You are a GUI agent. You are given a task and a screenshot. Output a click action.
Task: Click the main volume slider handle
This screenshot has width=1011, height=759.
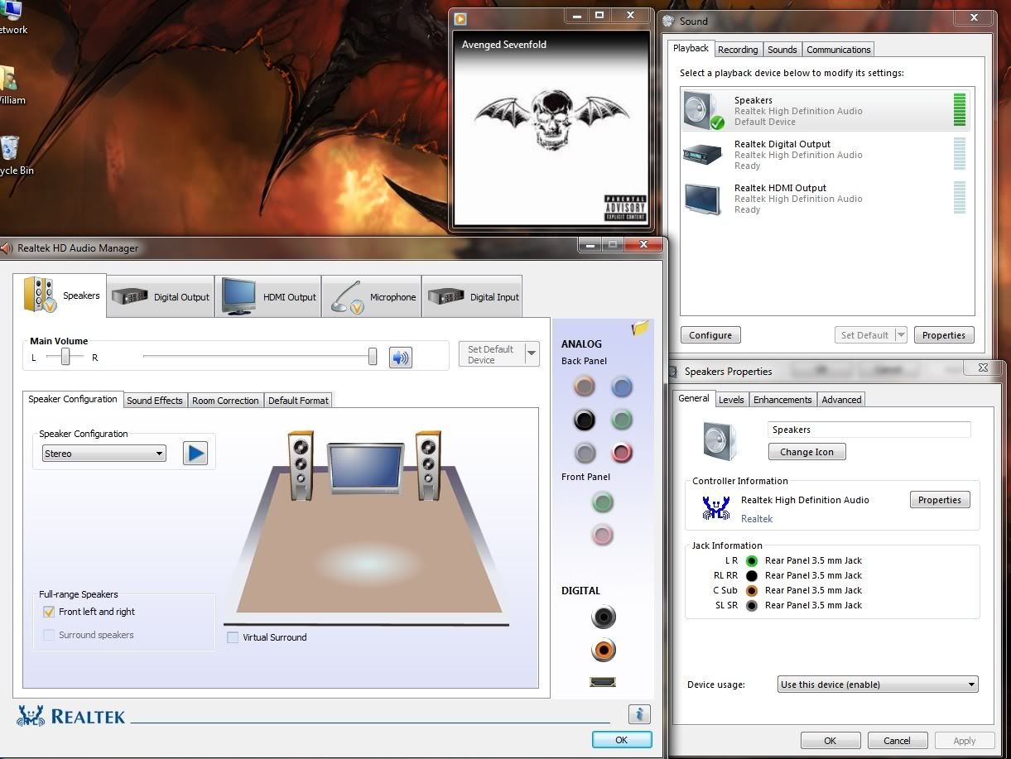click(x=373, y=356)
